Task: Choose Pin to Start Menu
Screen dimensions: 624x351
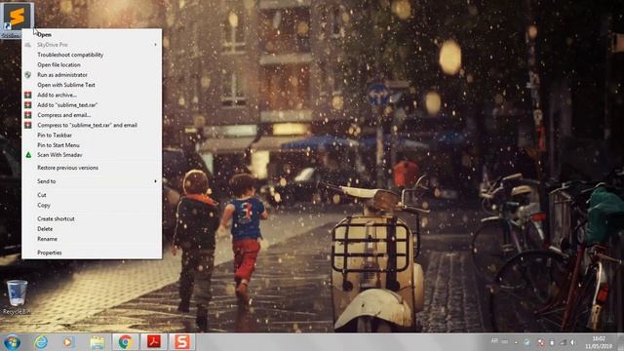Action: click(92, 145)
